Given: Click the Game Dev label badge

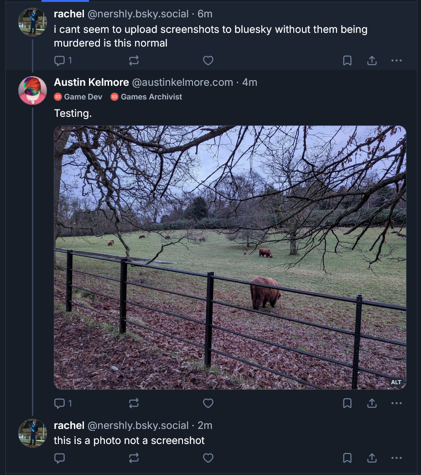Looking at the screenshot, I should 78,97.
